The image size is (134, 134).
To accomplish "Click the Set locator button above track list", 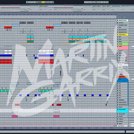I will [120, 17].
